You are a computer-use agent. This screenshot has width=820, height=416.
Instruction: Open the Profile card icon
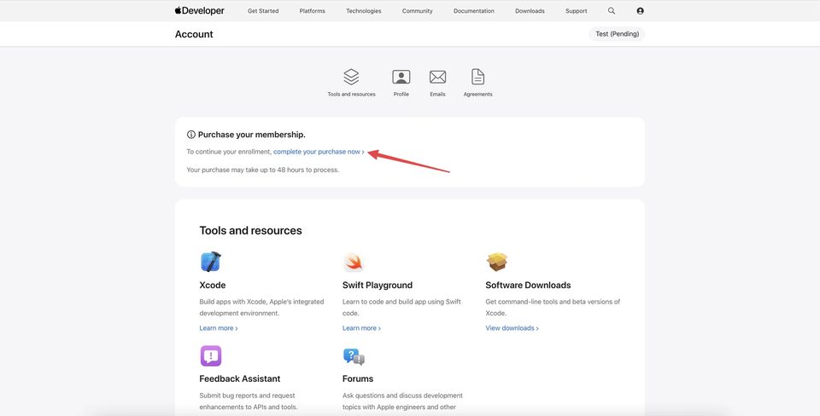pyautogui.click(x=401, y=77)
